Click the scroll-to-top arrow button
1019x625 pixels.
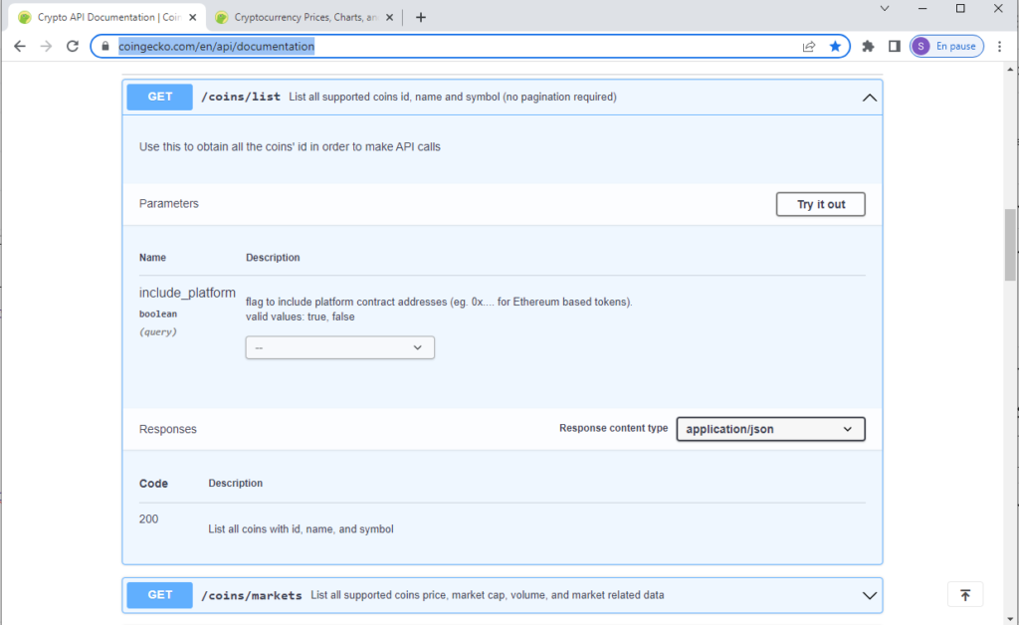(964, 594)
